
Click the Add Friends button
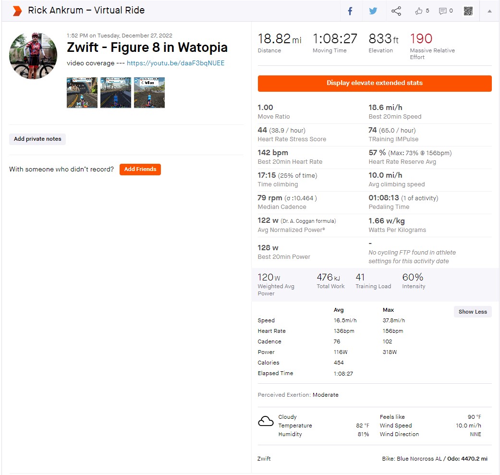[140, 169]
